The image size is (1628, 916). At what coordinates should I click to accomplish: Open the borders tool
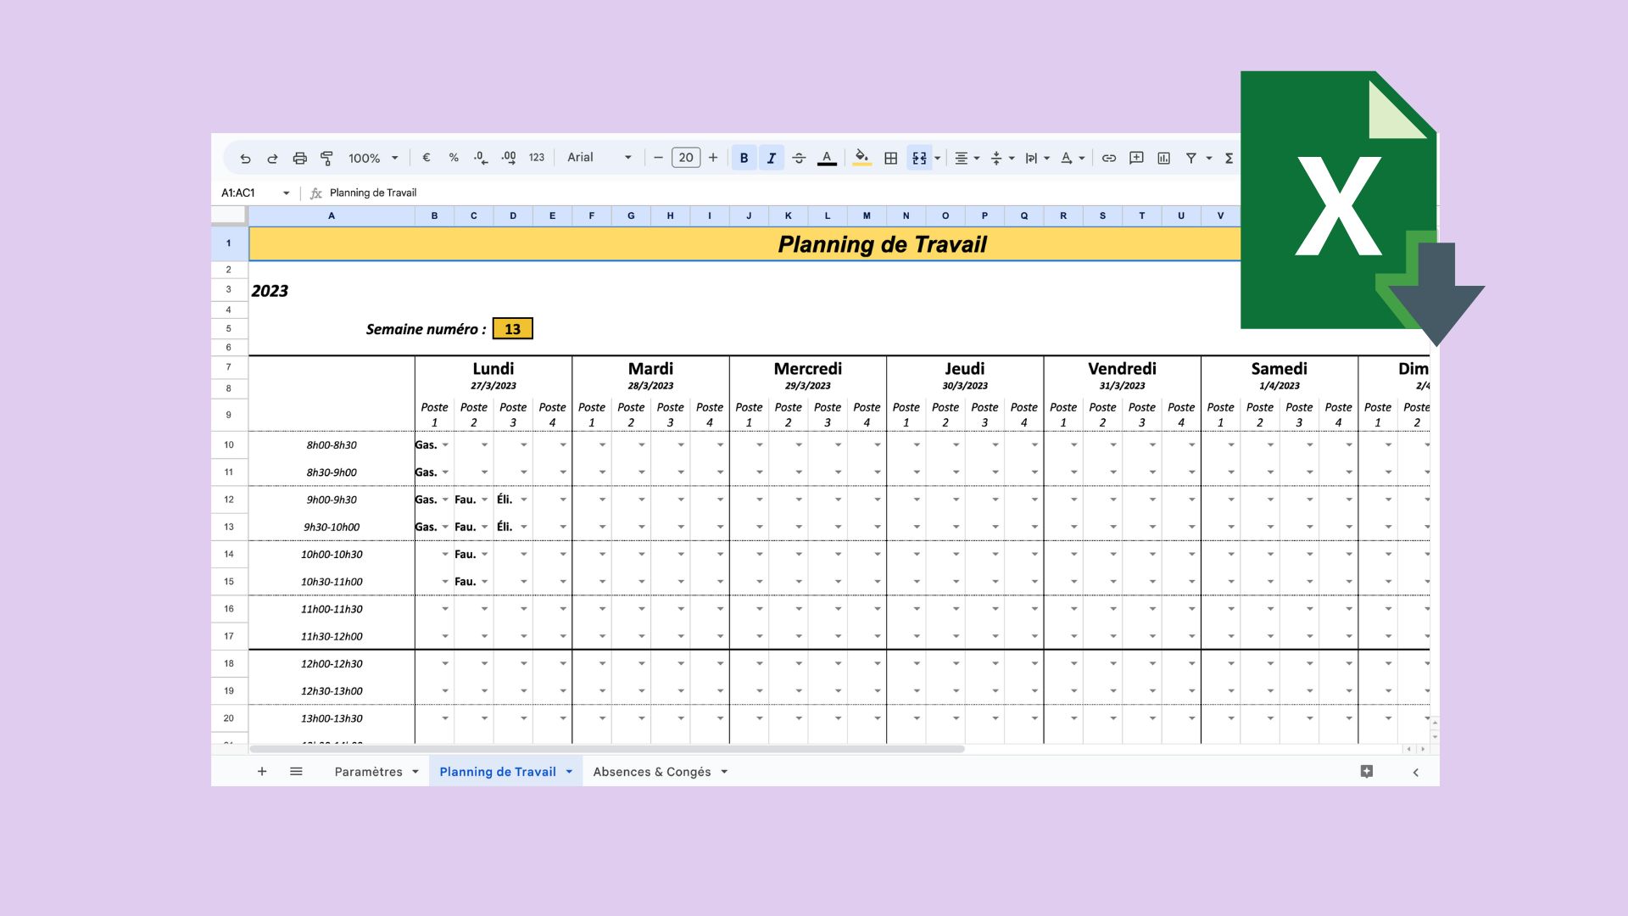(889, 158)
